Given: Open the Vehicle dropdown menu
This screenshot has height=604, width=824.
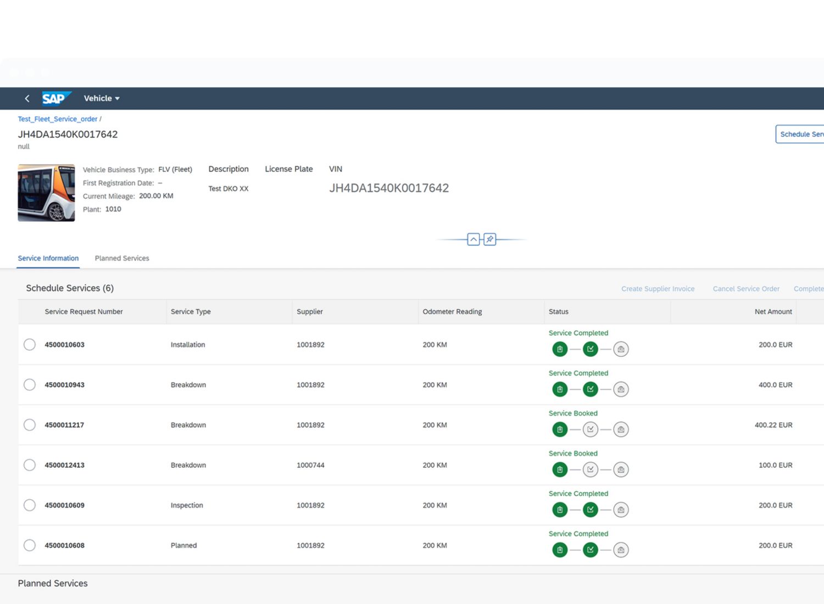Looking at the screenshot, I should 102,98.
